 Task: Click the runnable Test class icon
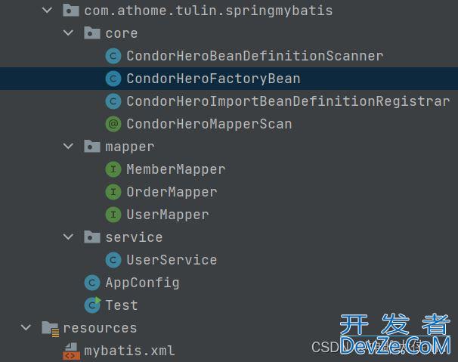pyautogui.click(x=92, y=305)
